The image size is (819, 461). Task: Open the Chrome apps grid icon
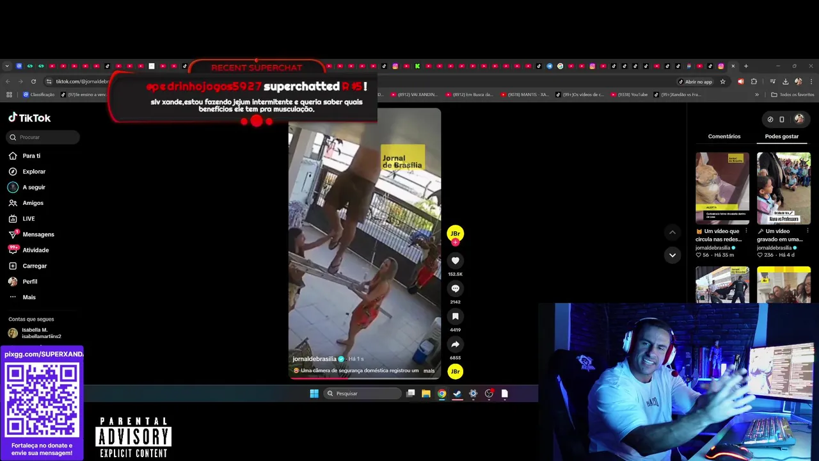tap(9, 95)
